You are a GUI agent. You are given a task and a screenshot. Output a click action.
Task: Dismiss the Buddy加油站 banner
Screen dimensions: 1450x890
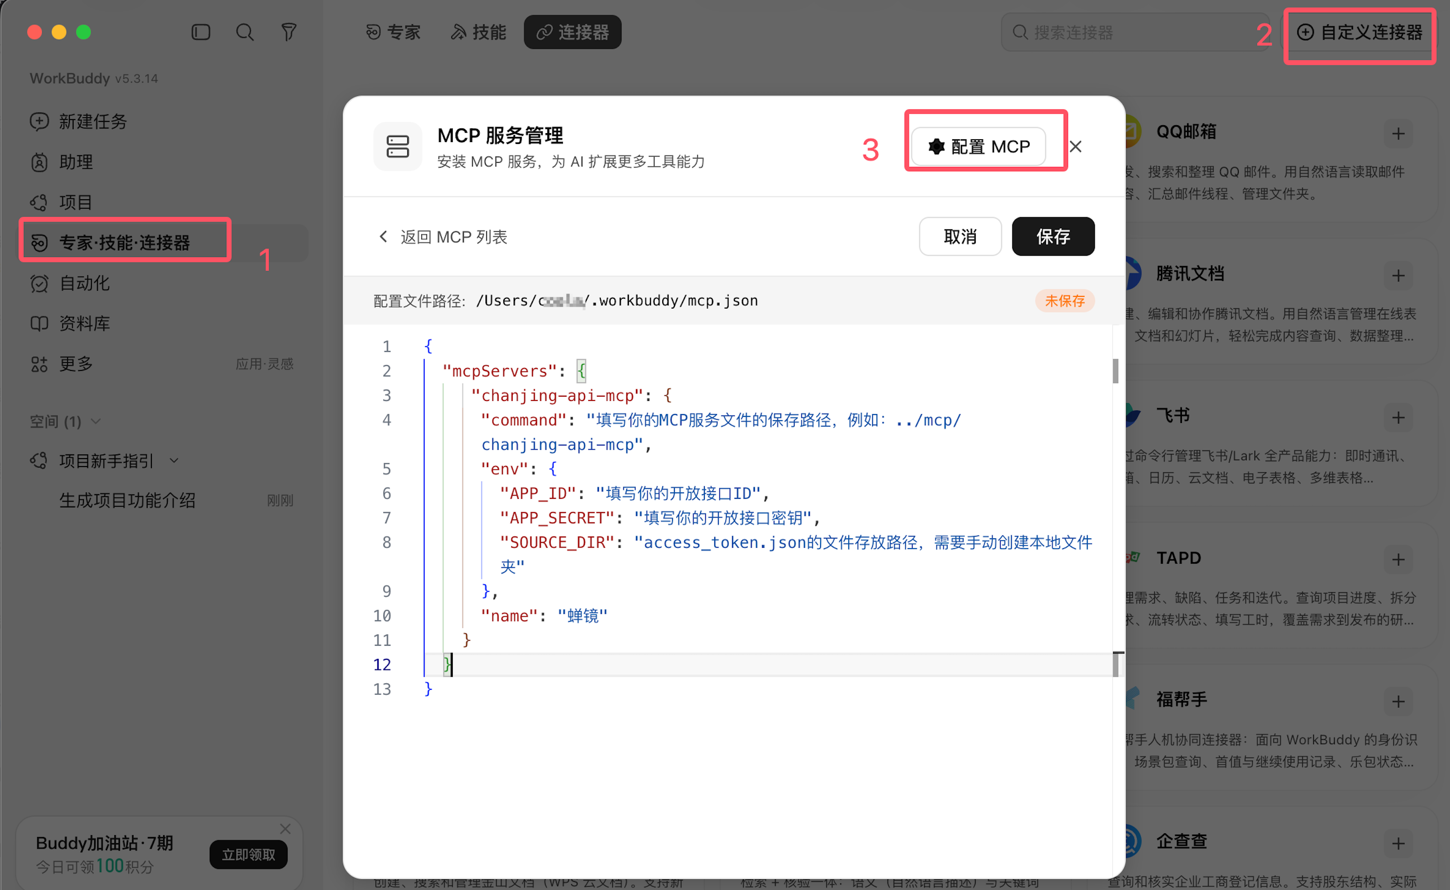coord(285,829)
